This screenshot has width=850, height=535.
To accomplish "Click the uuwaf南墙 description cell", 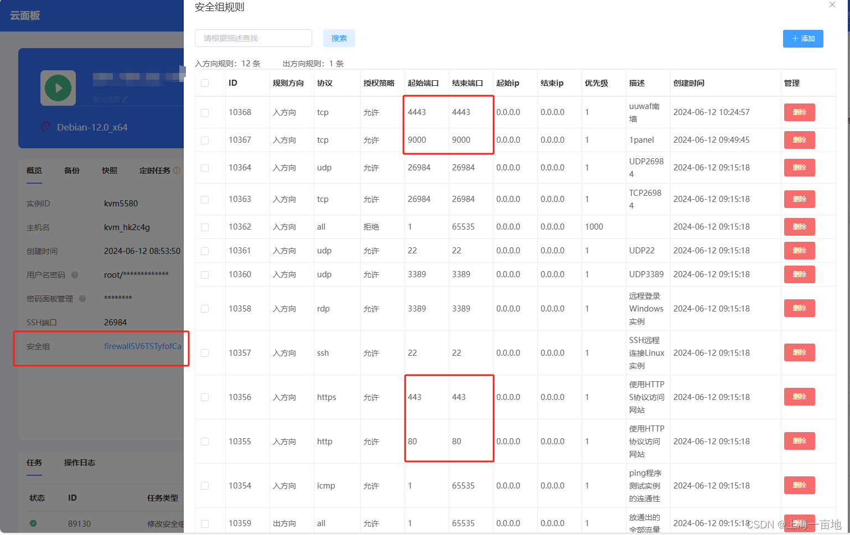I will [644, 112].
